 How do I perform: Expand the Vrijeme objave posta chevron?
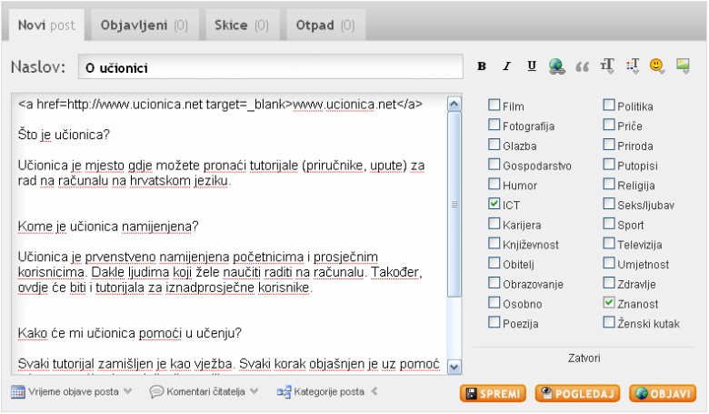128,391
